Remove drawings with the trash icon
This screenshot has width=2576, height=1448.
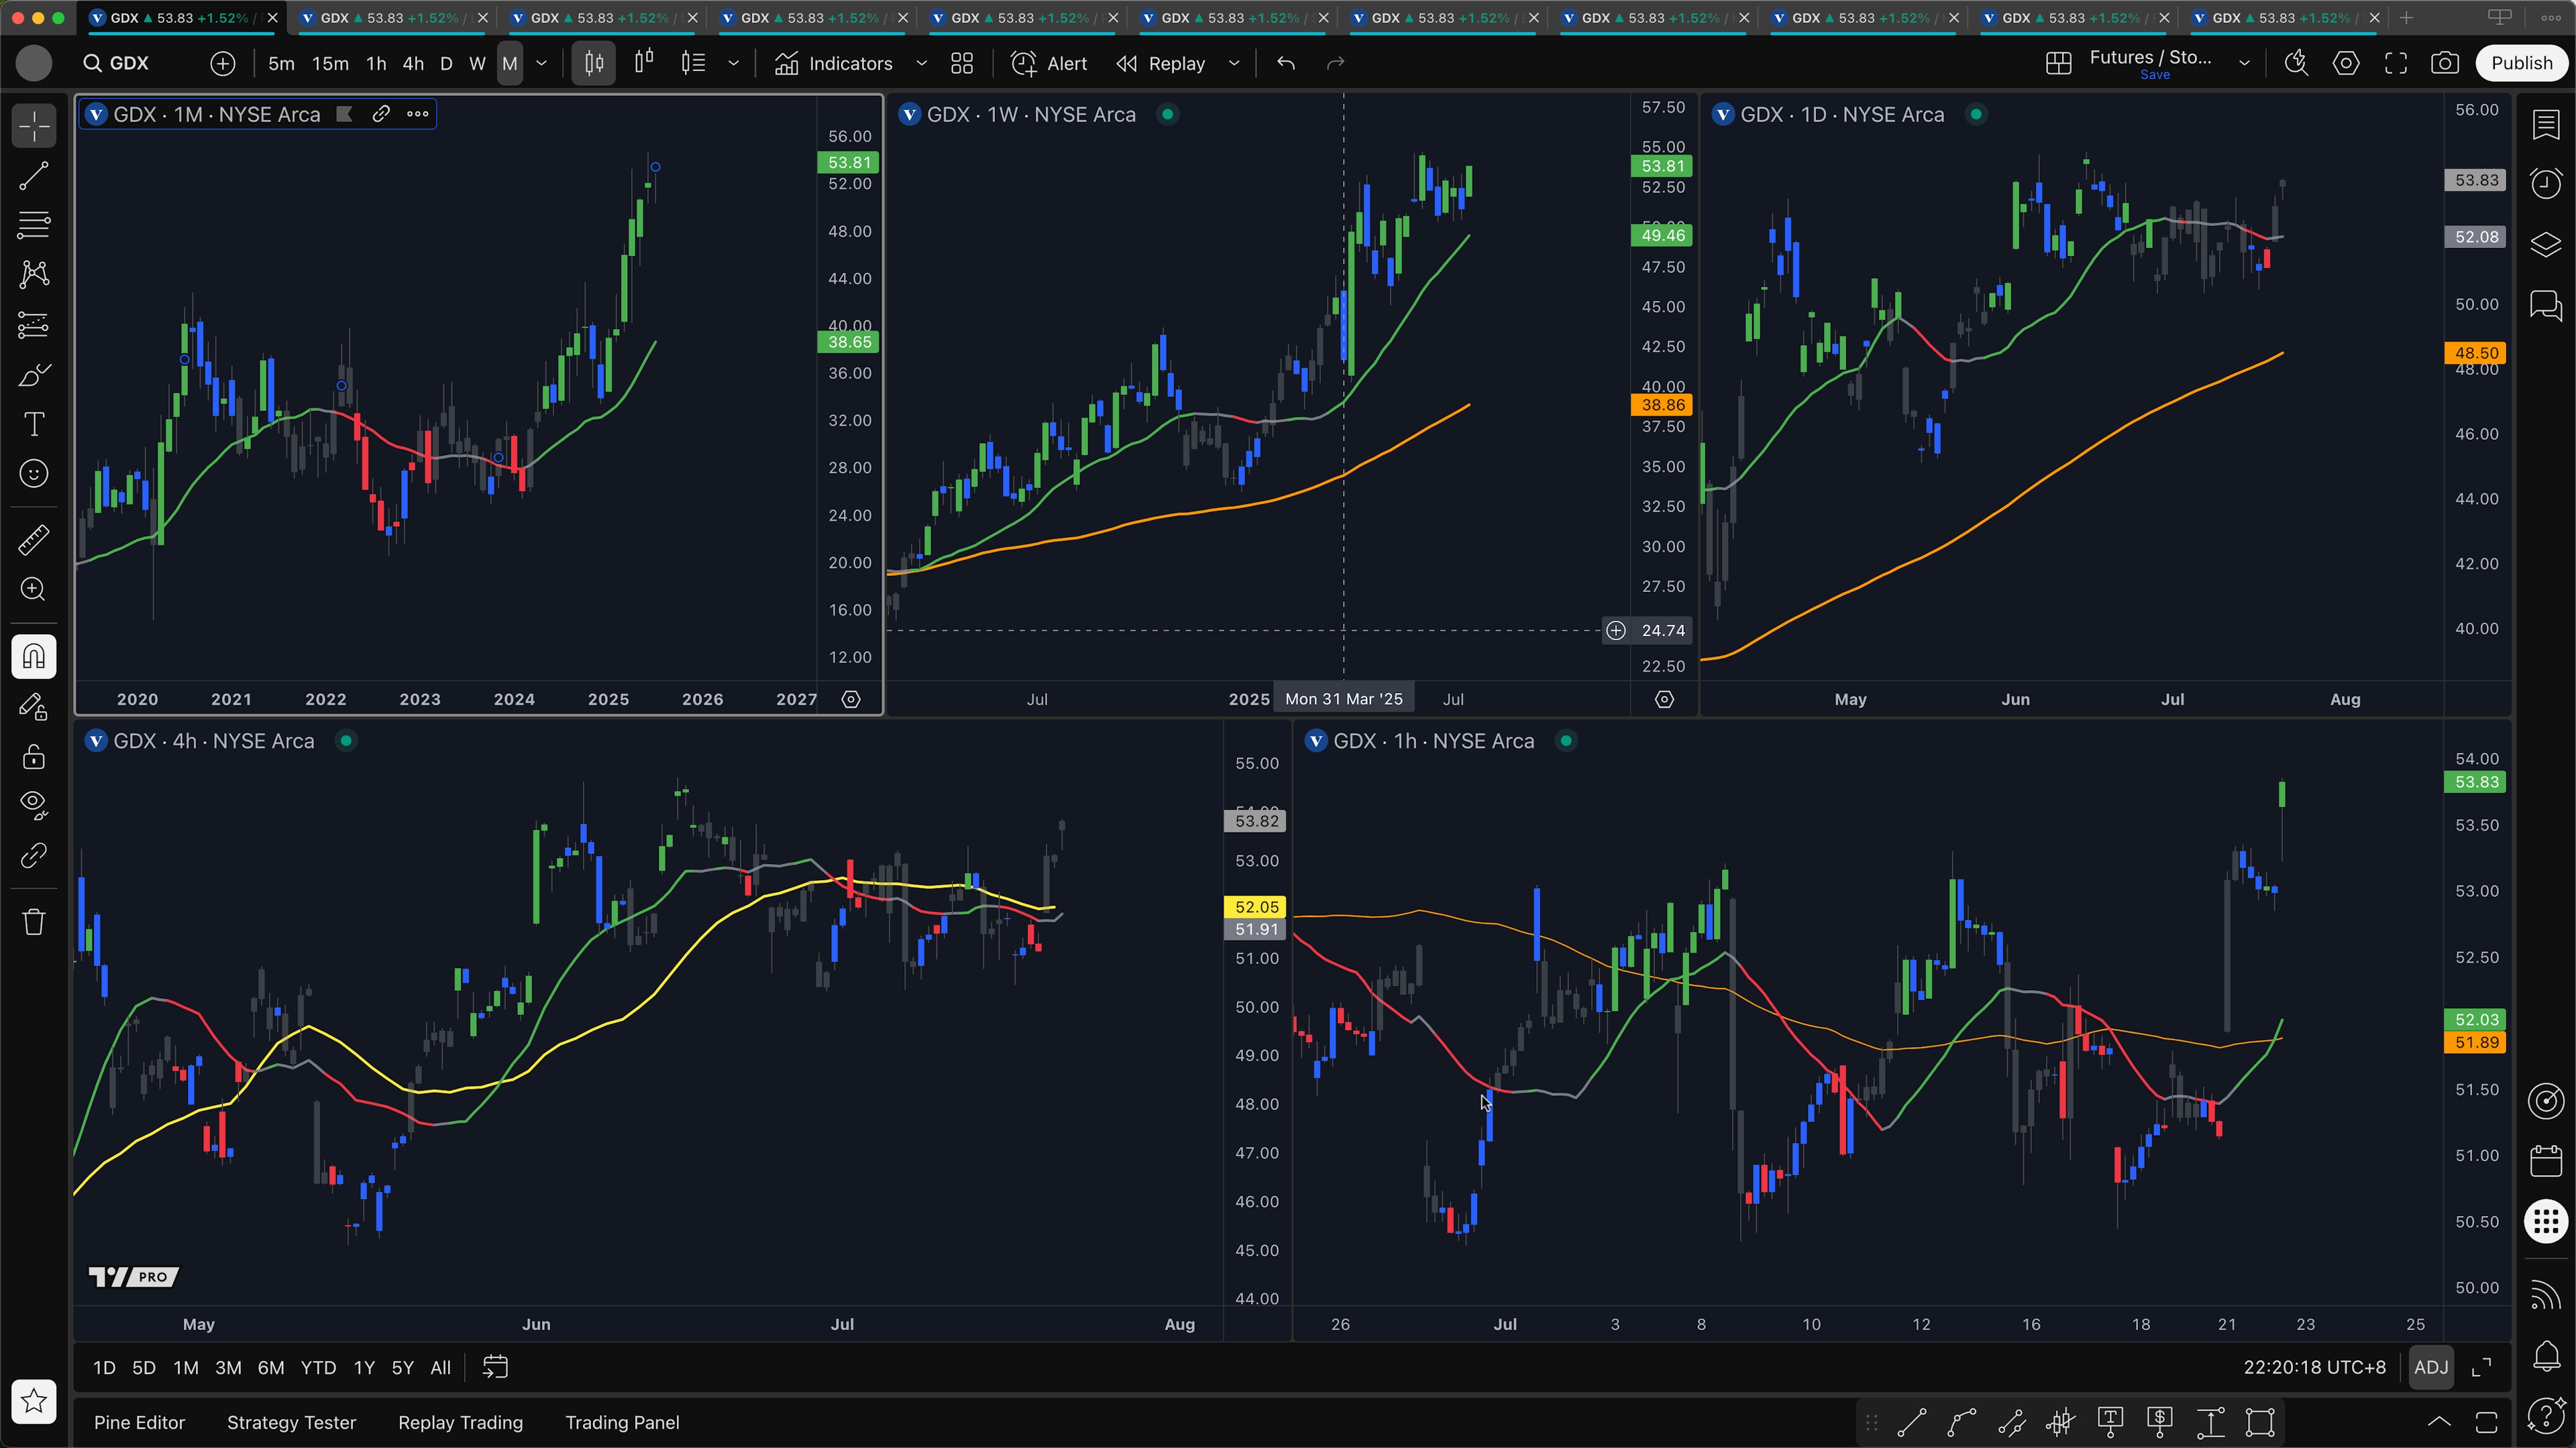34,921
